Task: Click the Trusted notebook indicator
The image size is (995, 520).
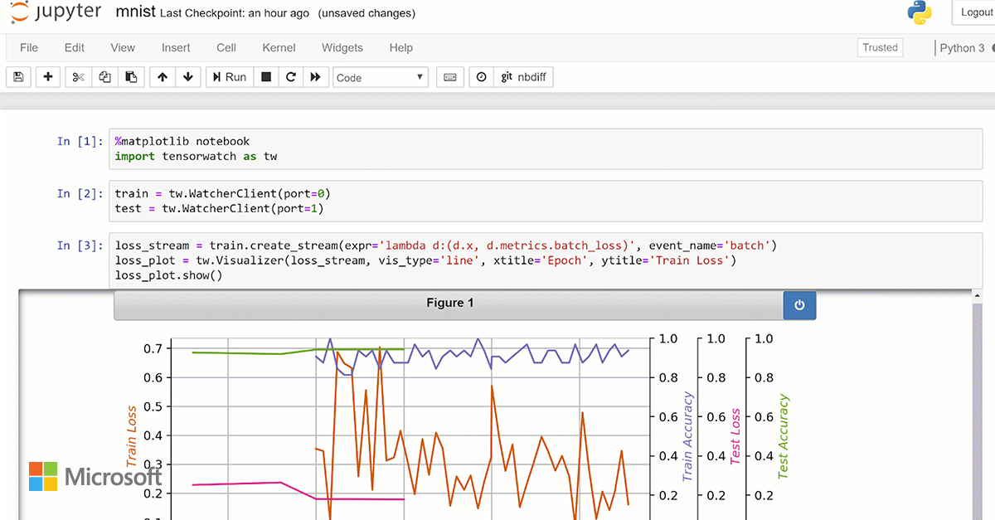Action: [880, 47]
